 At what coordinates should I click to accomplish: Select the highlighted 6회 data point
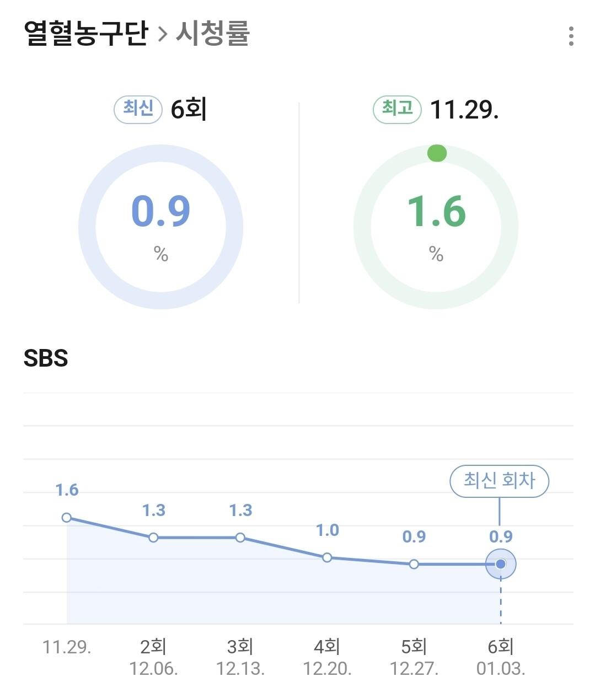pos(501,564)
